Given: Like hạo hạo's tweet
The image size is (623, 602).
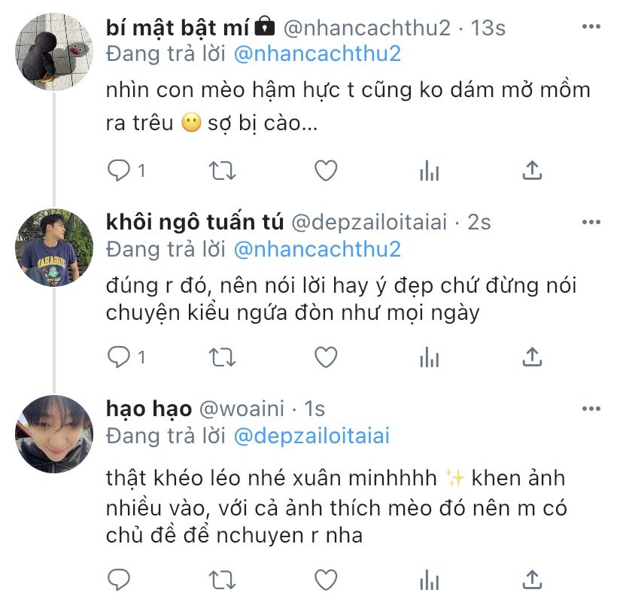Looking at the screenshot, I should coord(326,579).
